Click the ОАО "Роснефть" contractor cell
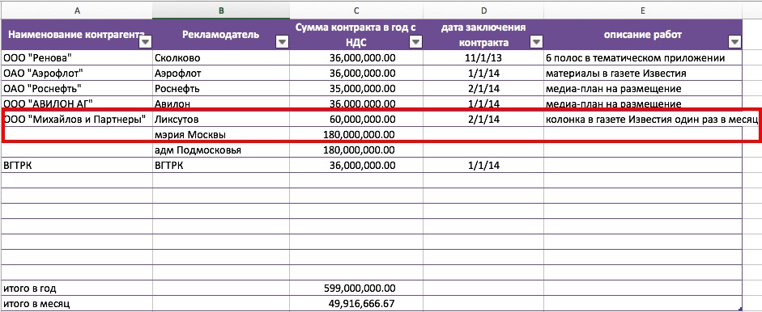This screenshot has height=312, width=762. tap(77, 89)
